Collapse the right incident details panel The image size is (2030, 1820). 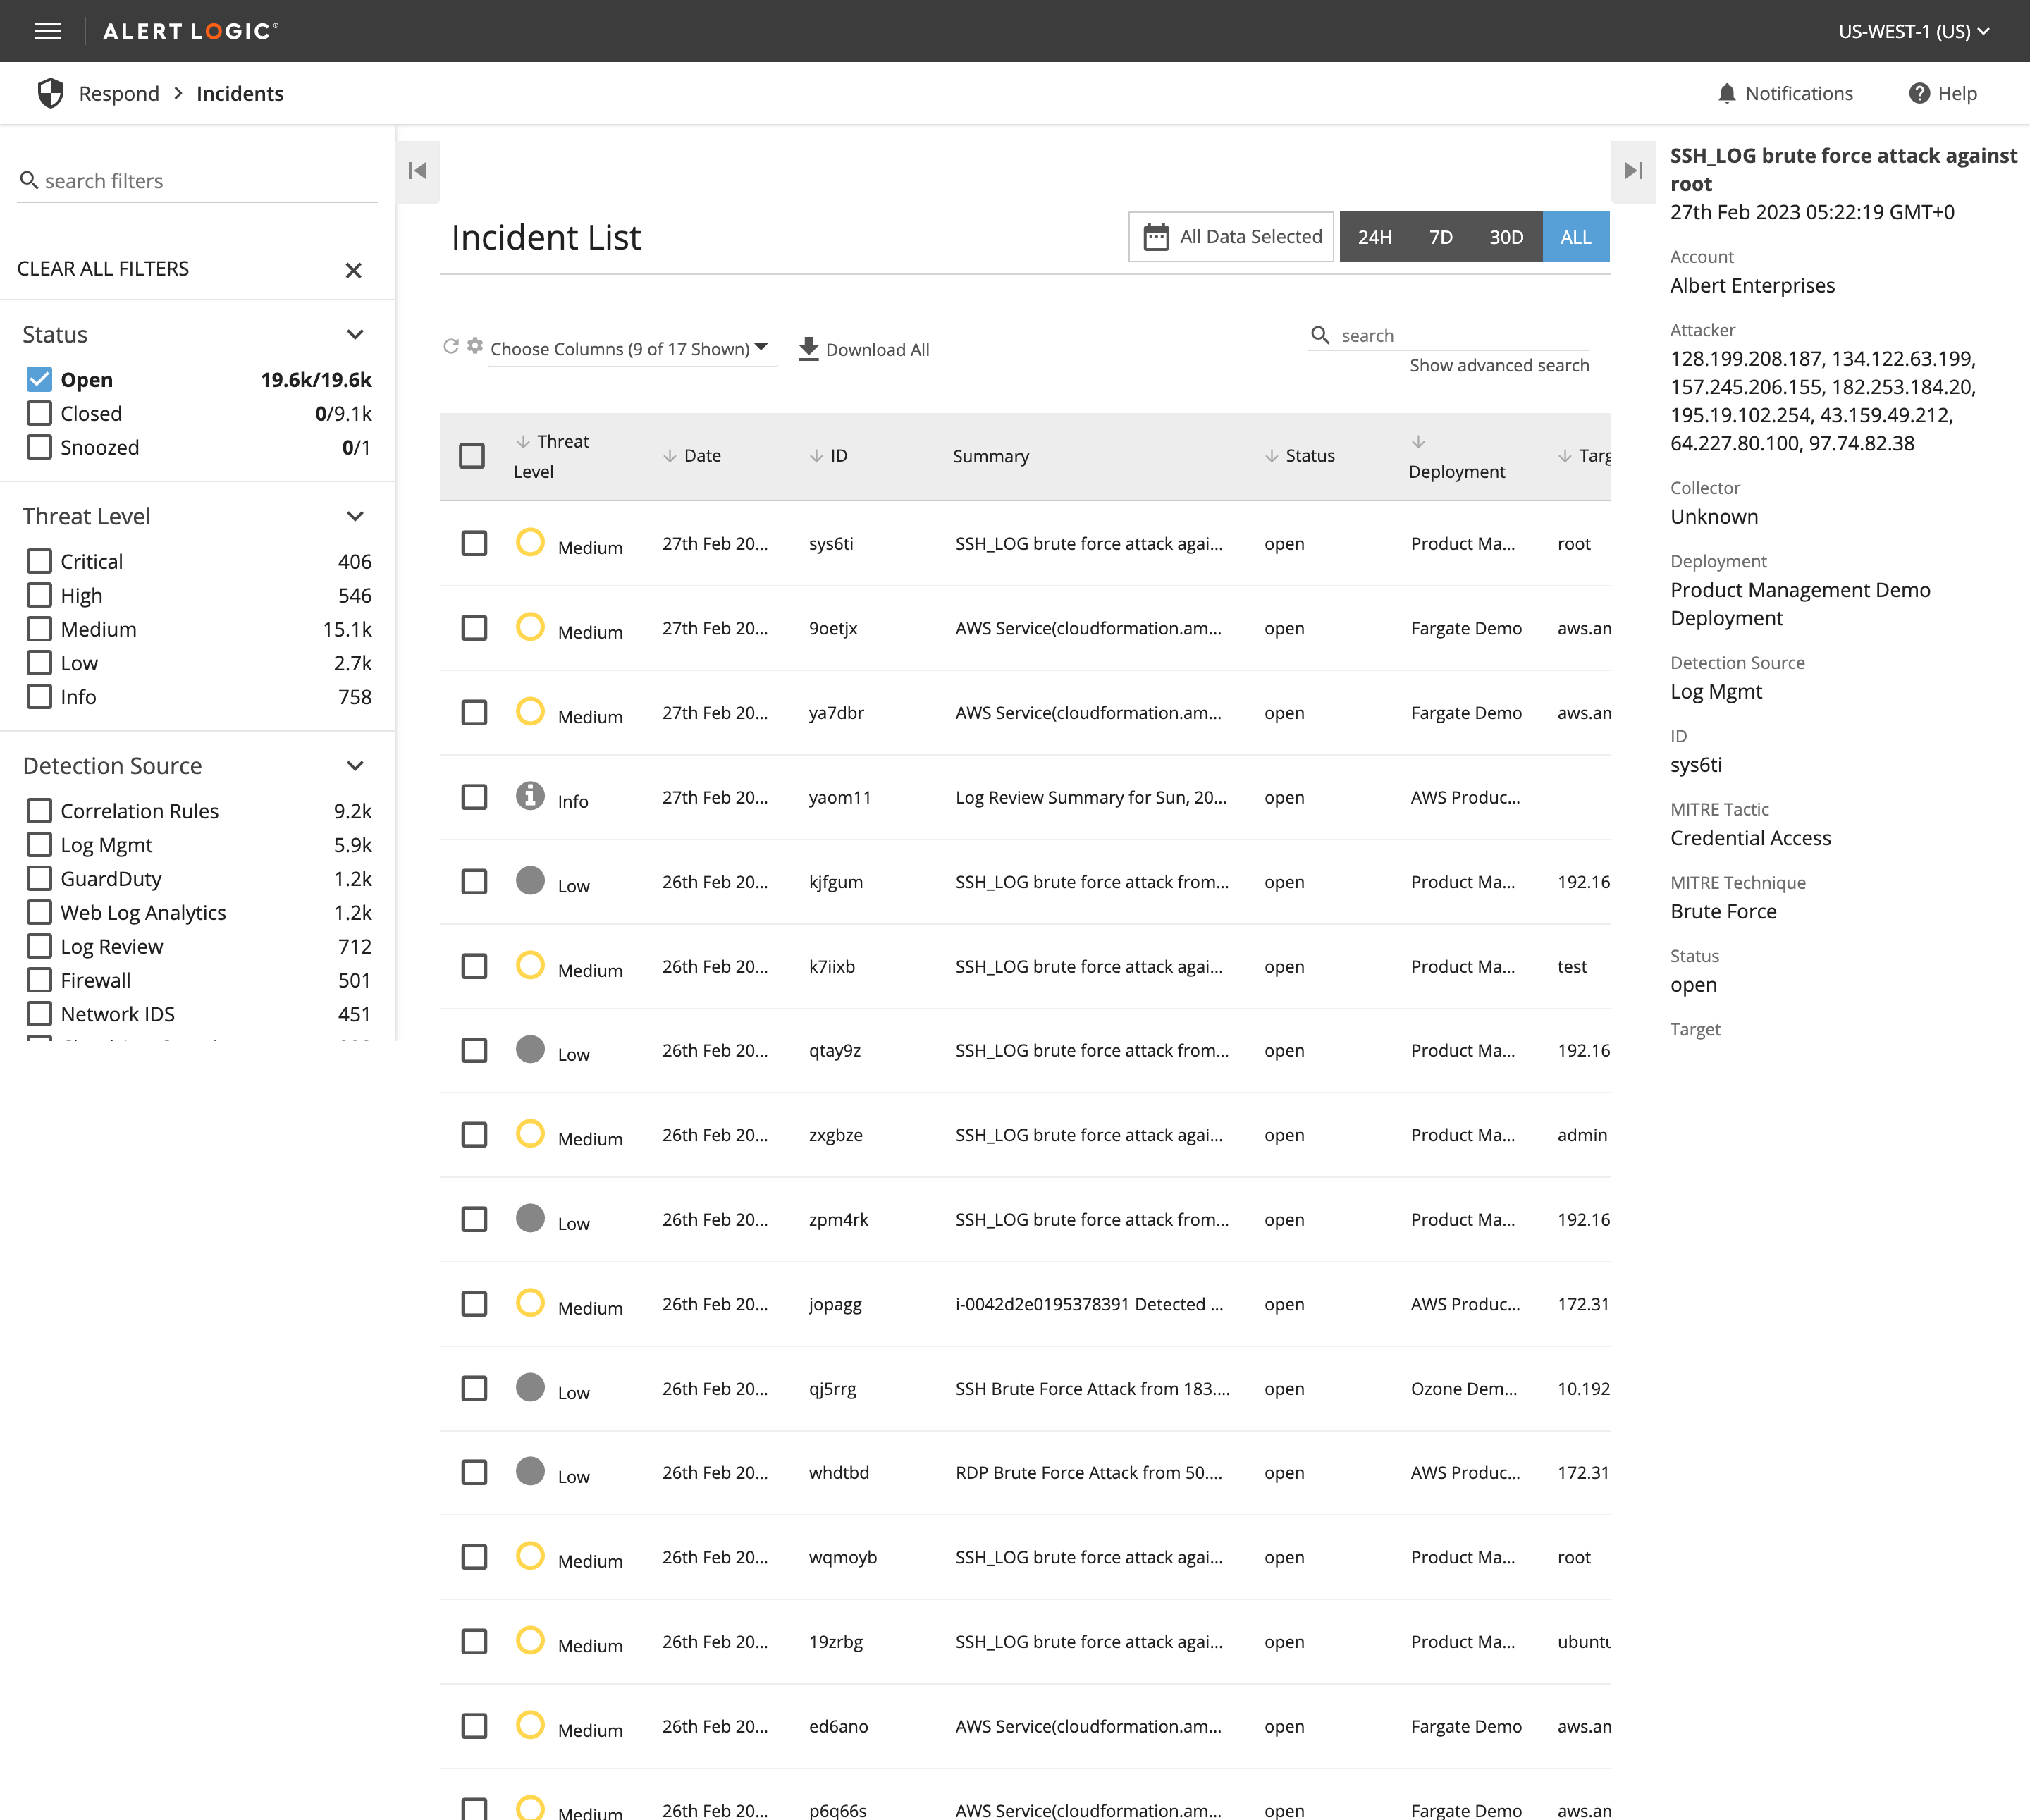tap(1633, 171)
